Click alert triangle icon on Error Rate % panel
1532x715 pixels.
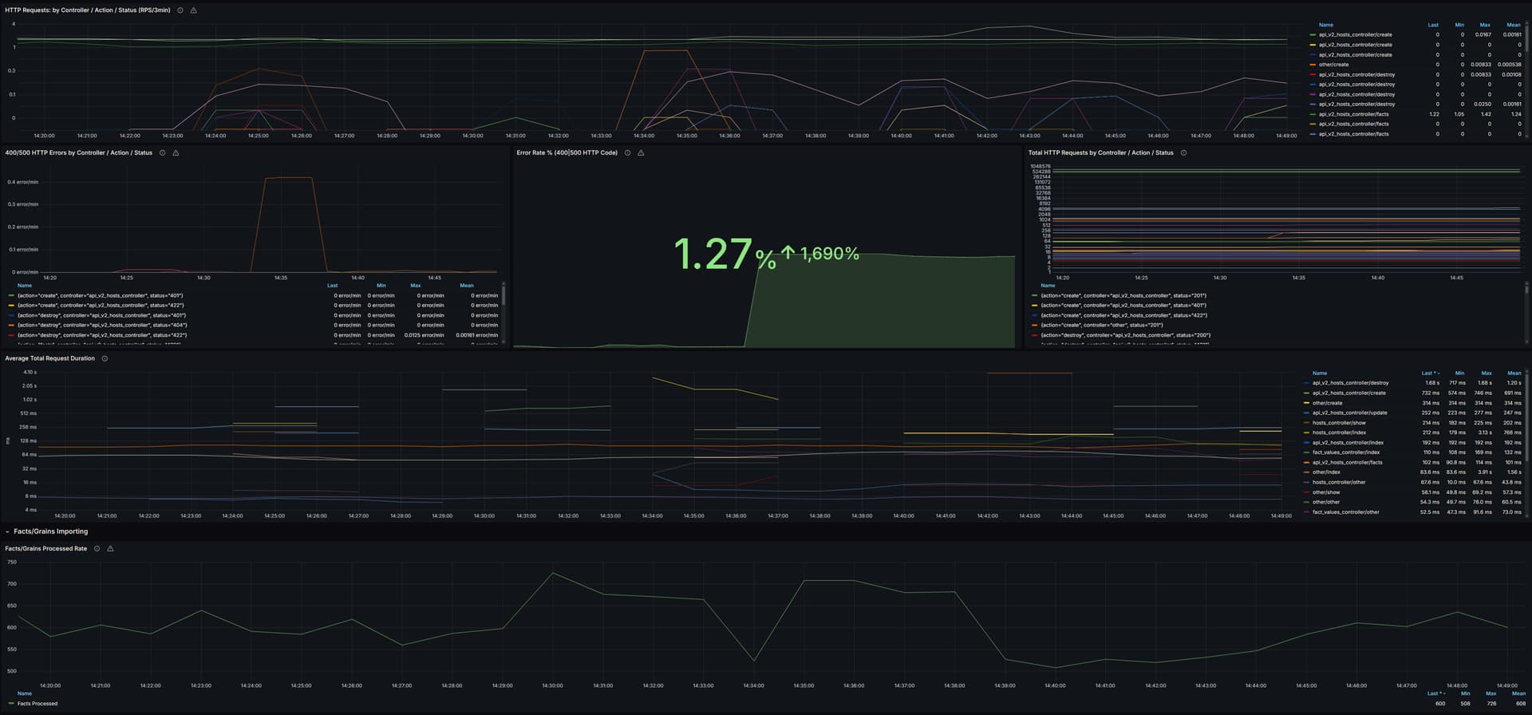click(642, 152)
